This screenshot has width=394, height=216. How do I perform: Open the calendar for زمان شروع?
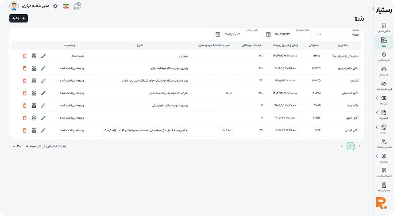click(x=268, y=34)
